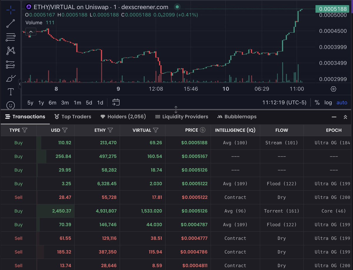
Task: Click the Avg (96) intelligence cell
Action: coord(235,211)
